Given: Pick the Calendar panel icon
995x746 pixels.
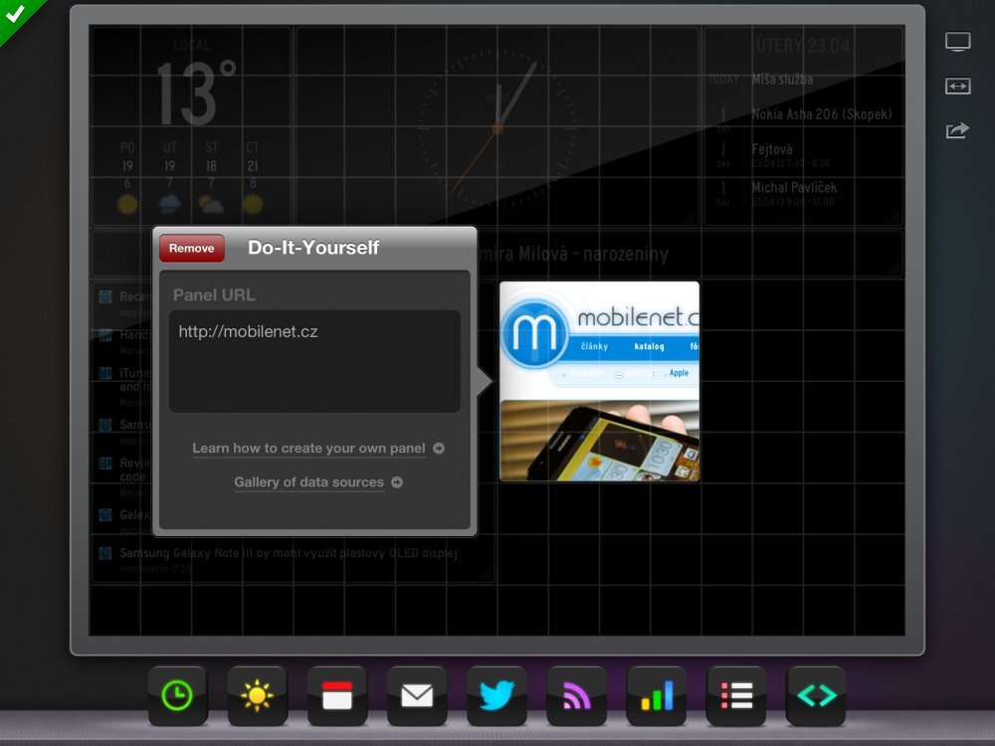Looking at the screenshot, I should click(x=337, y=695).
